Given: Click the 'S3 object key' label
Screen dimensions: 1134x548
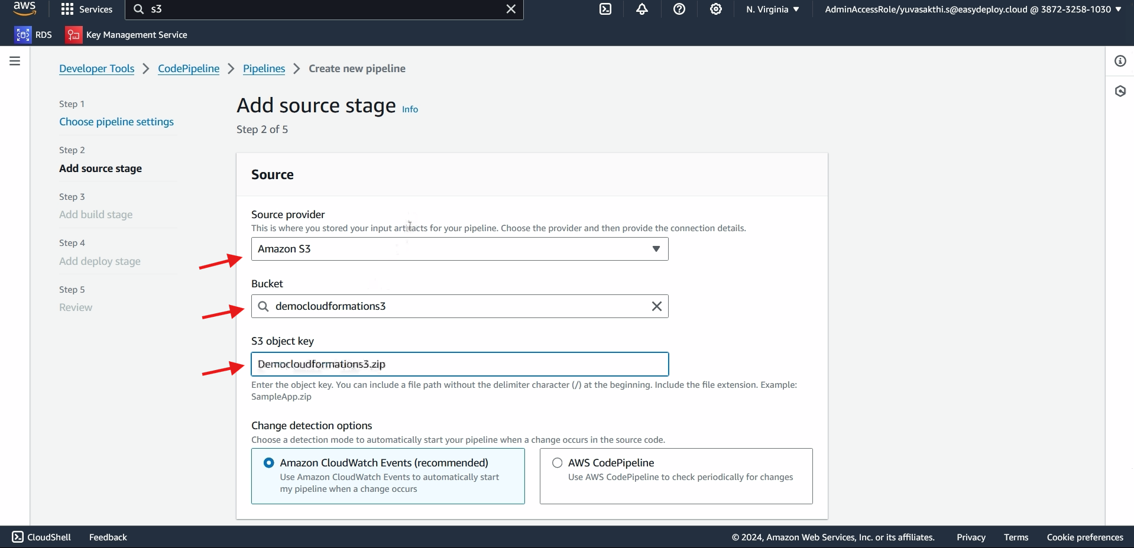Looking at the screenshot, I should tap(283, 341).
